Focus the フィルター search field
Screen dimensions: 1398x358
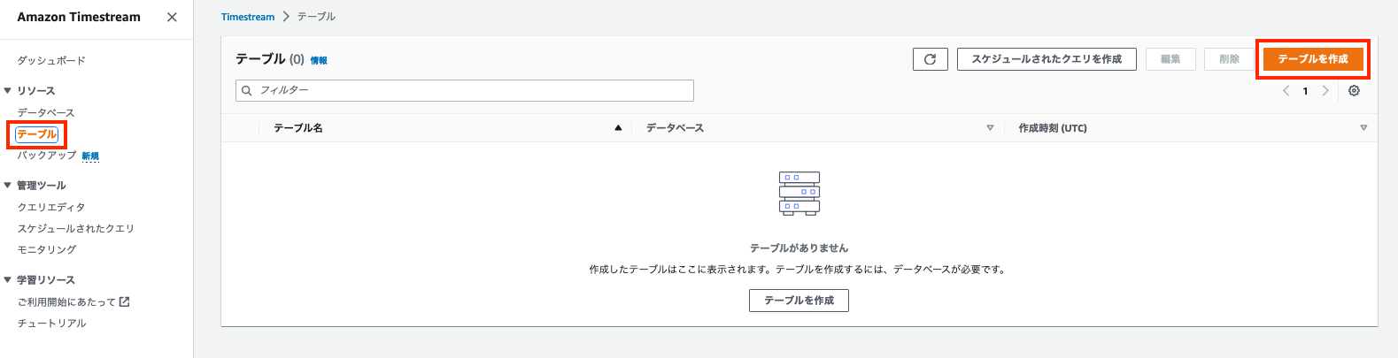point(465,90)
